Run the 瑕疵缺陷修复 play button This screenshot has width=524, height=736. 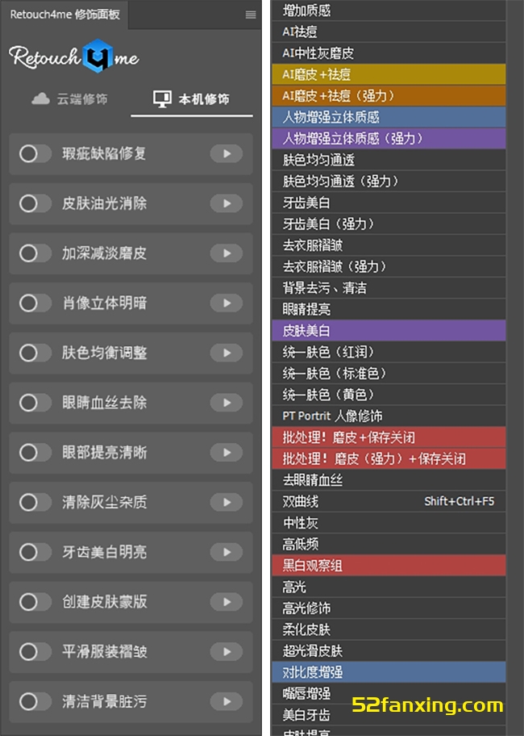tap(227, 153)
